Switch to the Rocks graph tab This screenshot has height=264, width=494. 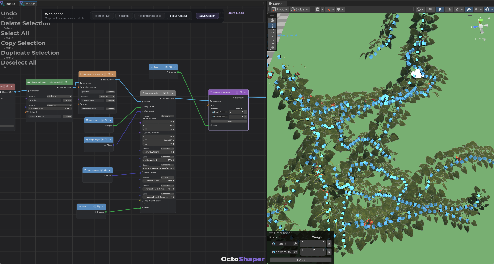8,4
